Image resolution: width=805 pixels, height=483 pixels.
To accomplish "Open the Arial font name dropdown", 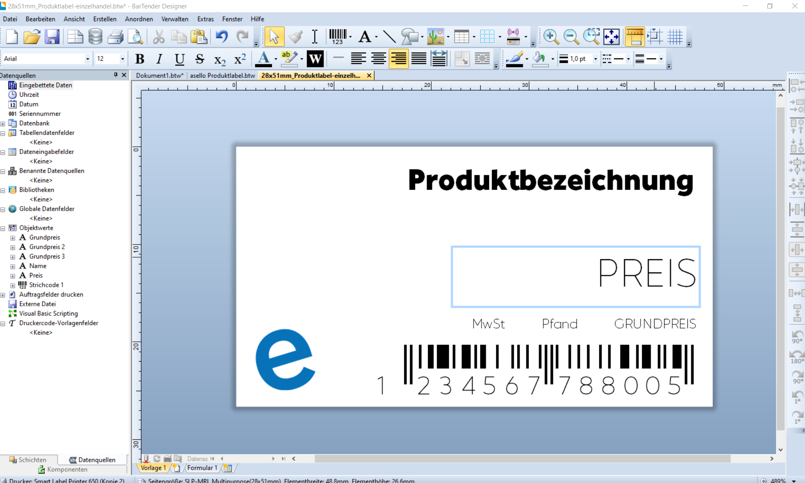I will pyautogui.click(x=88, y=59).
